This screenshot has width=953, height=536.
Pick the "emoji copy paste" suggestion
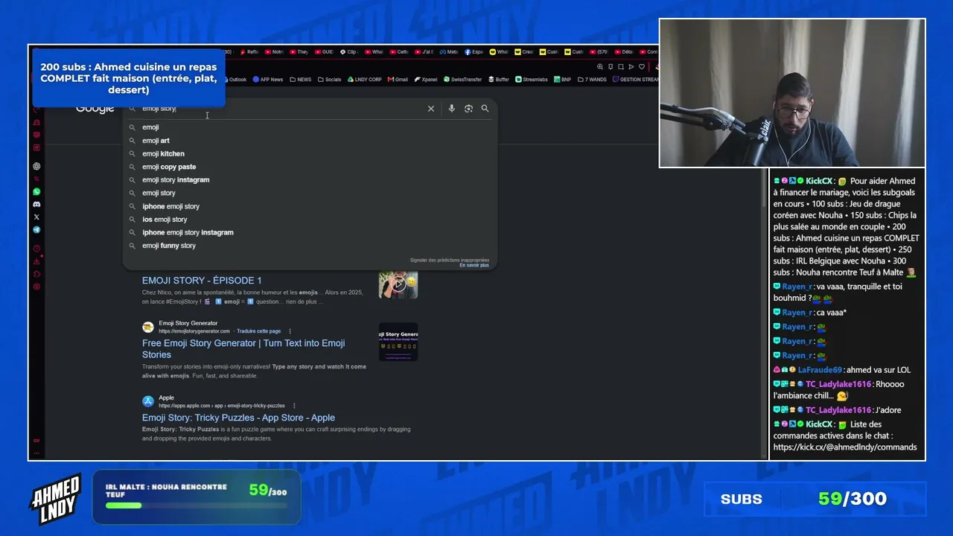click(x=309, y=167)
